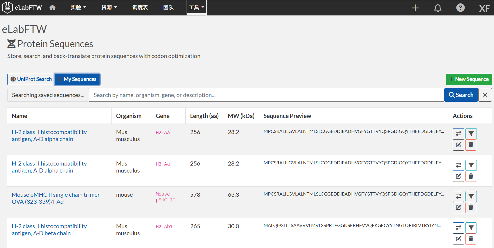Open the XF user menu
This screenshot has height=248, width=494.
coord(485,8)
